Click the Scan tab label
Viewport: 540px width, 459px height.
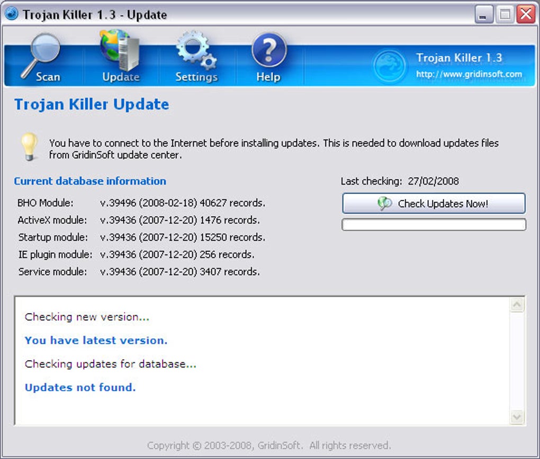coord(48,77)
